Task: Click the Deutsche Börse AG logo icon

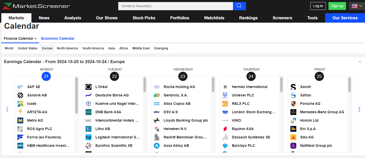Action: (x=88, y=95)
